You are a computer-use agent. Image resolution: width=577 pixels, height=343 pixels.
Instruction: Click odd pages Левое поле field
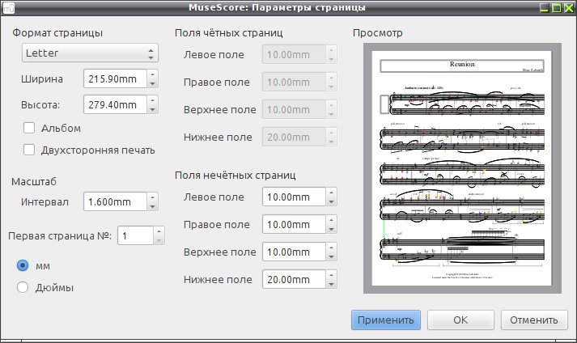(x=294, y=197)
